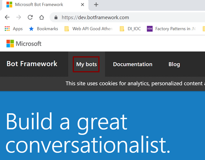205x160 pixels.
Task: Go back using browser back arrow
Action: 7,17
